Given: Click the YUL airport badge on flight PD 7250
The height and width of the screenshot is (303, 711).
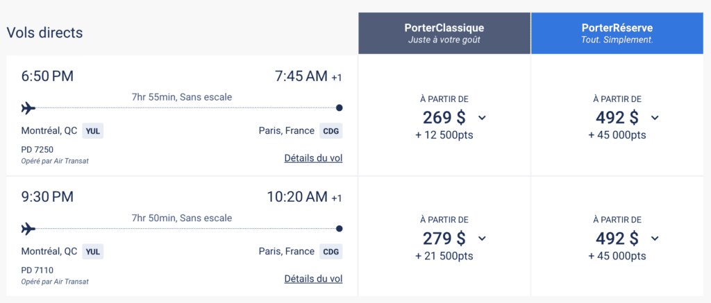Looking at the screenshot, I should (x=93, y=131).
